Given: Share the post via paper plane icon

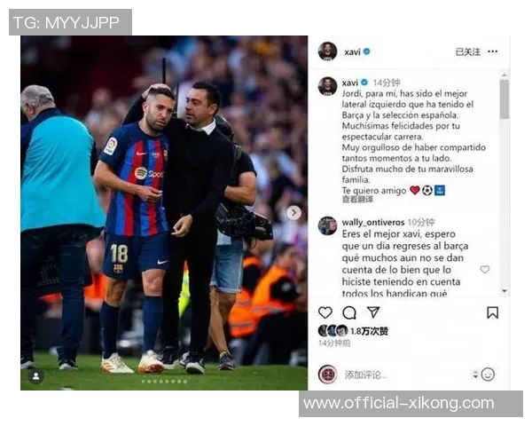Looking at the screenshot, I should tap(373, 312).
